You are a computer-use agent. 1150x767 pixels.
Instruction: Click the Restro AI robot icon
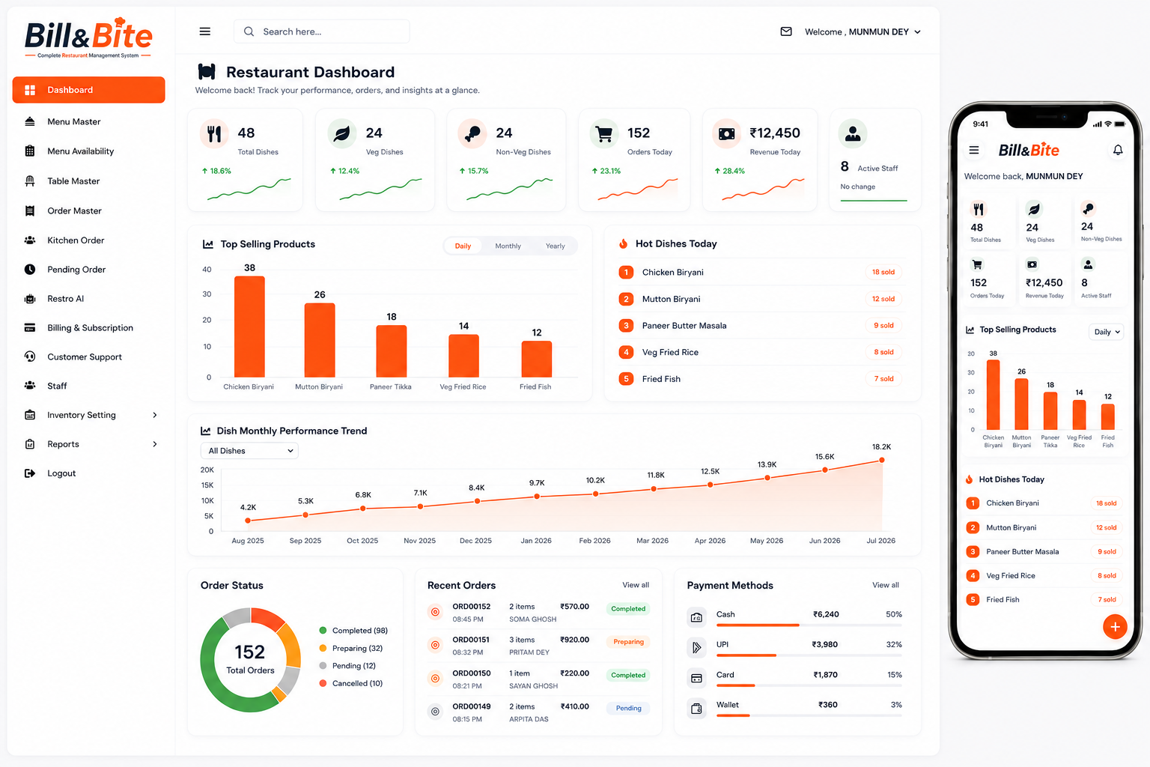point(30,298)
